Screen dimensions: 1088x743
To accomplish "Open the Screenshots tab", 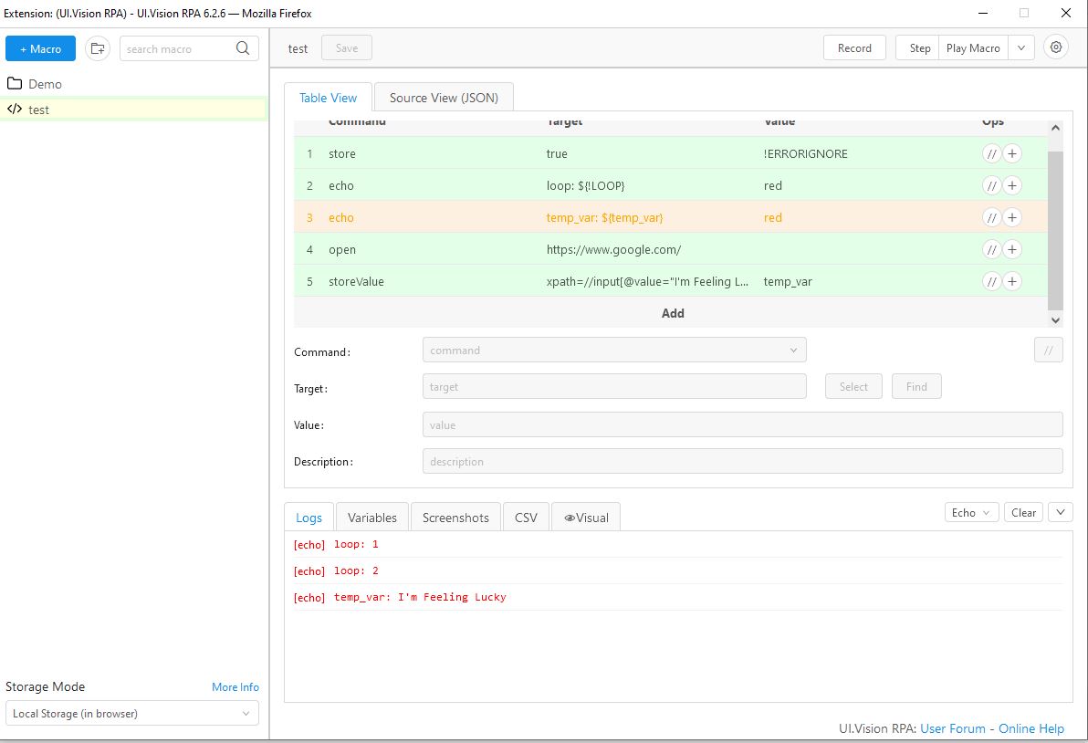I will point(455,518).
